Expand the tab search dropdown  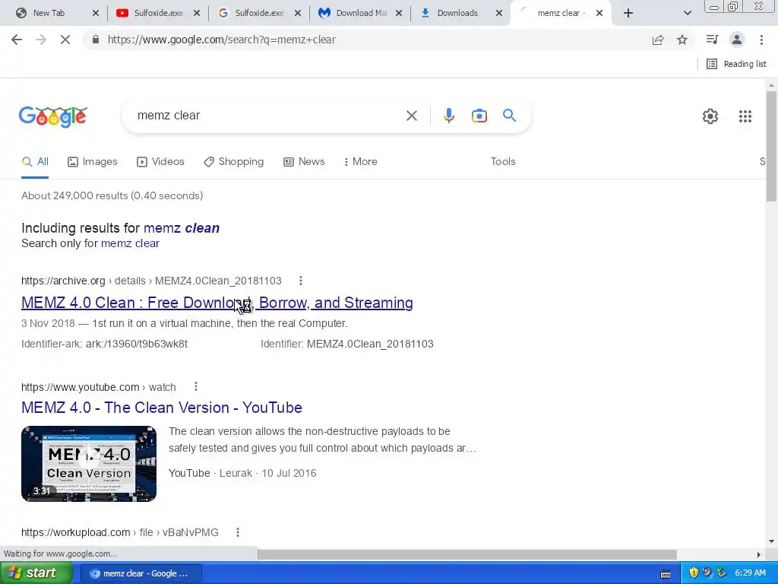(687, 13)
